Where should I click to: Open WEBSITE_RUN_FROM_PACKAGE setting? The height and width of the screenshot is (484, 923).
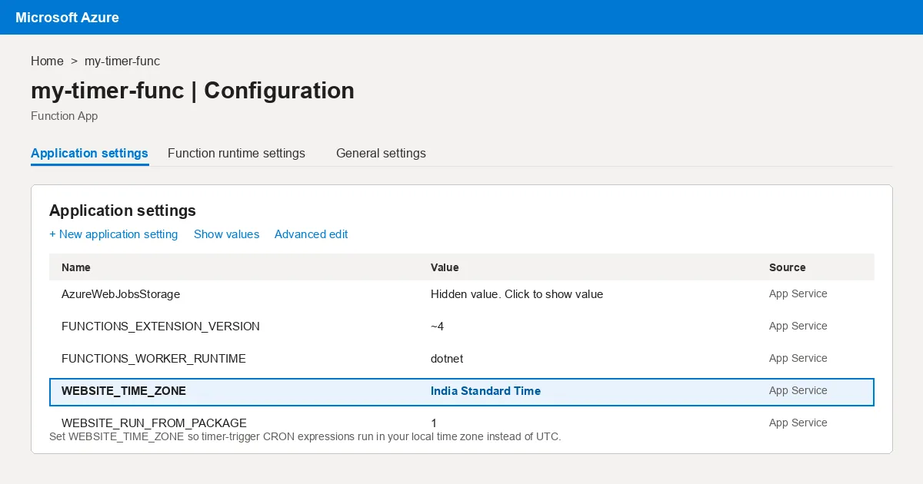(154, 423)
